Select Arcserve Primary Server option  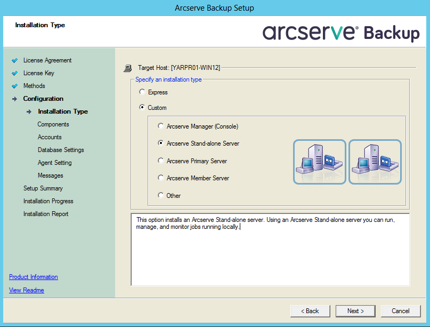point(160,160)
